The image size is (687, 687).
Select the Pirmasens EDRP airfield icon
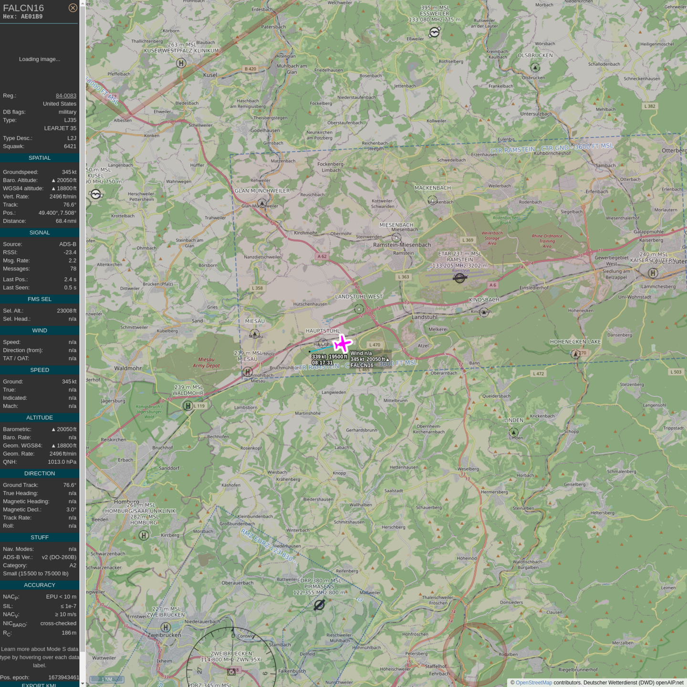pos(319,605)
